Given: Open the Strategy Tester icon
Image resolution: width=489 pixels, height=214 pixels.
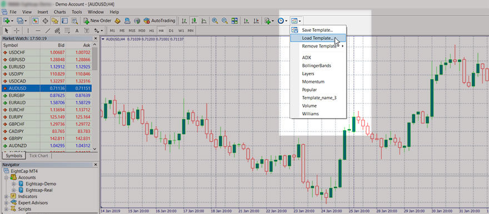Looking at the screenshot, I should 74,21.
